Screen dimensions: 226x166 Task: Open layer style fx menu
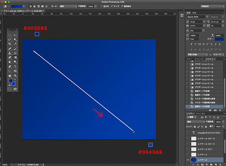[198, 165]
